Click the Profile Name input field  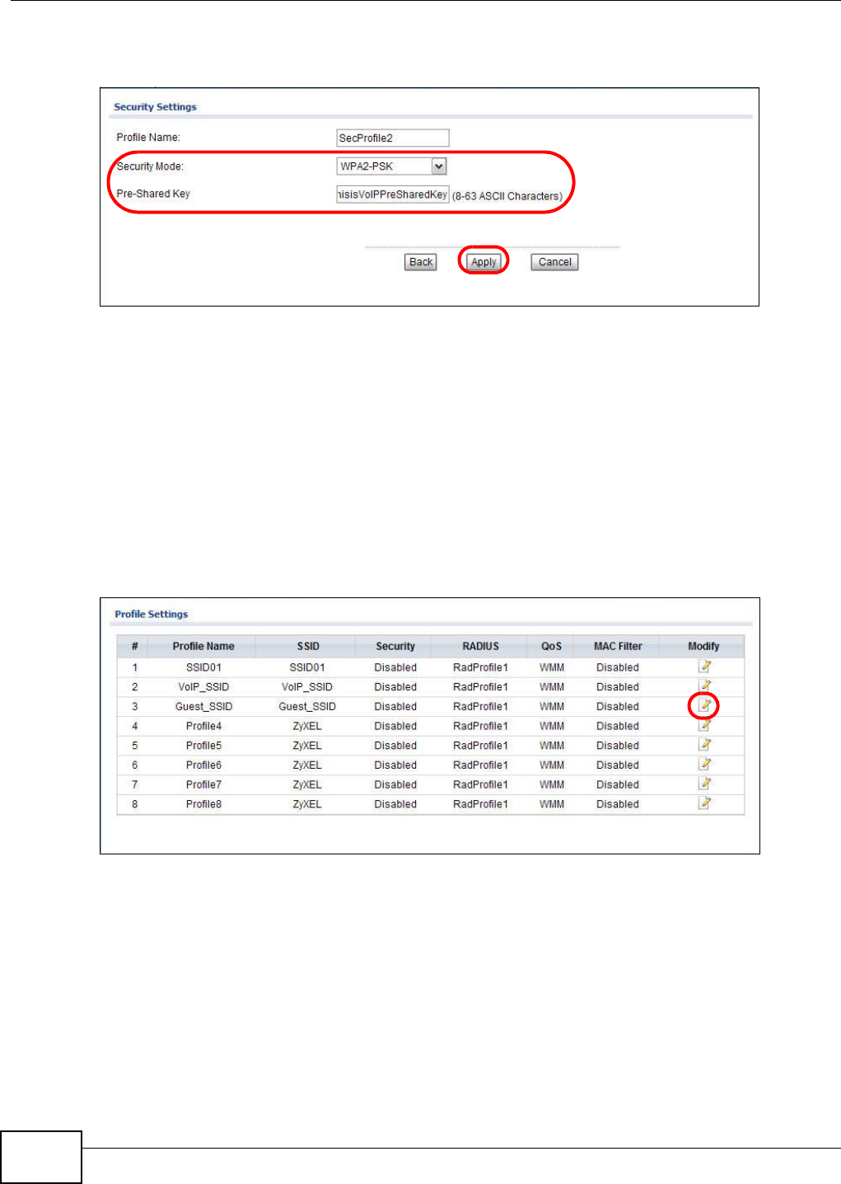pyautogui.click(x=393, y=138)
